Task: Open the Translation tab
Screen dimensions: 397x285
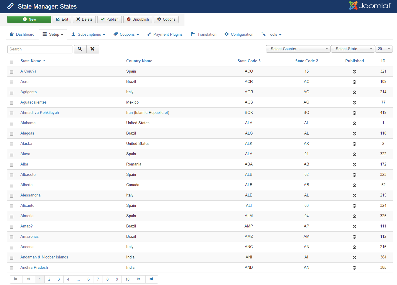Action: pos(204,35)
